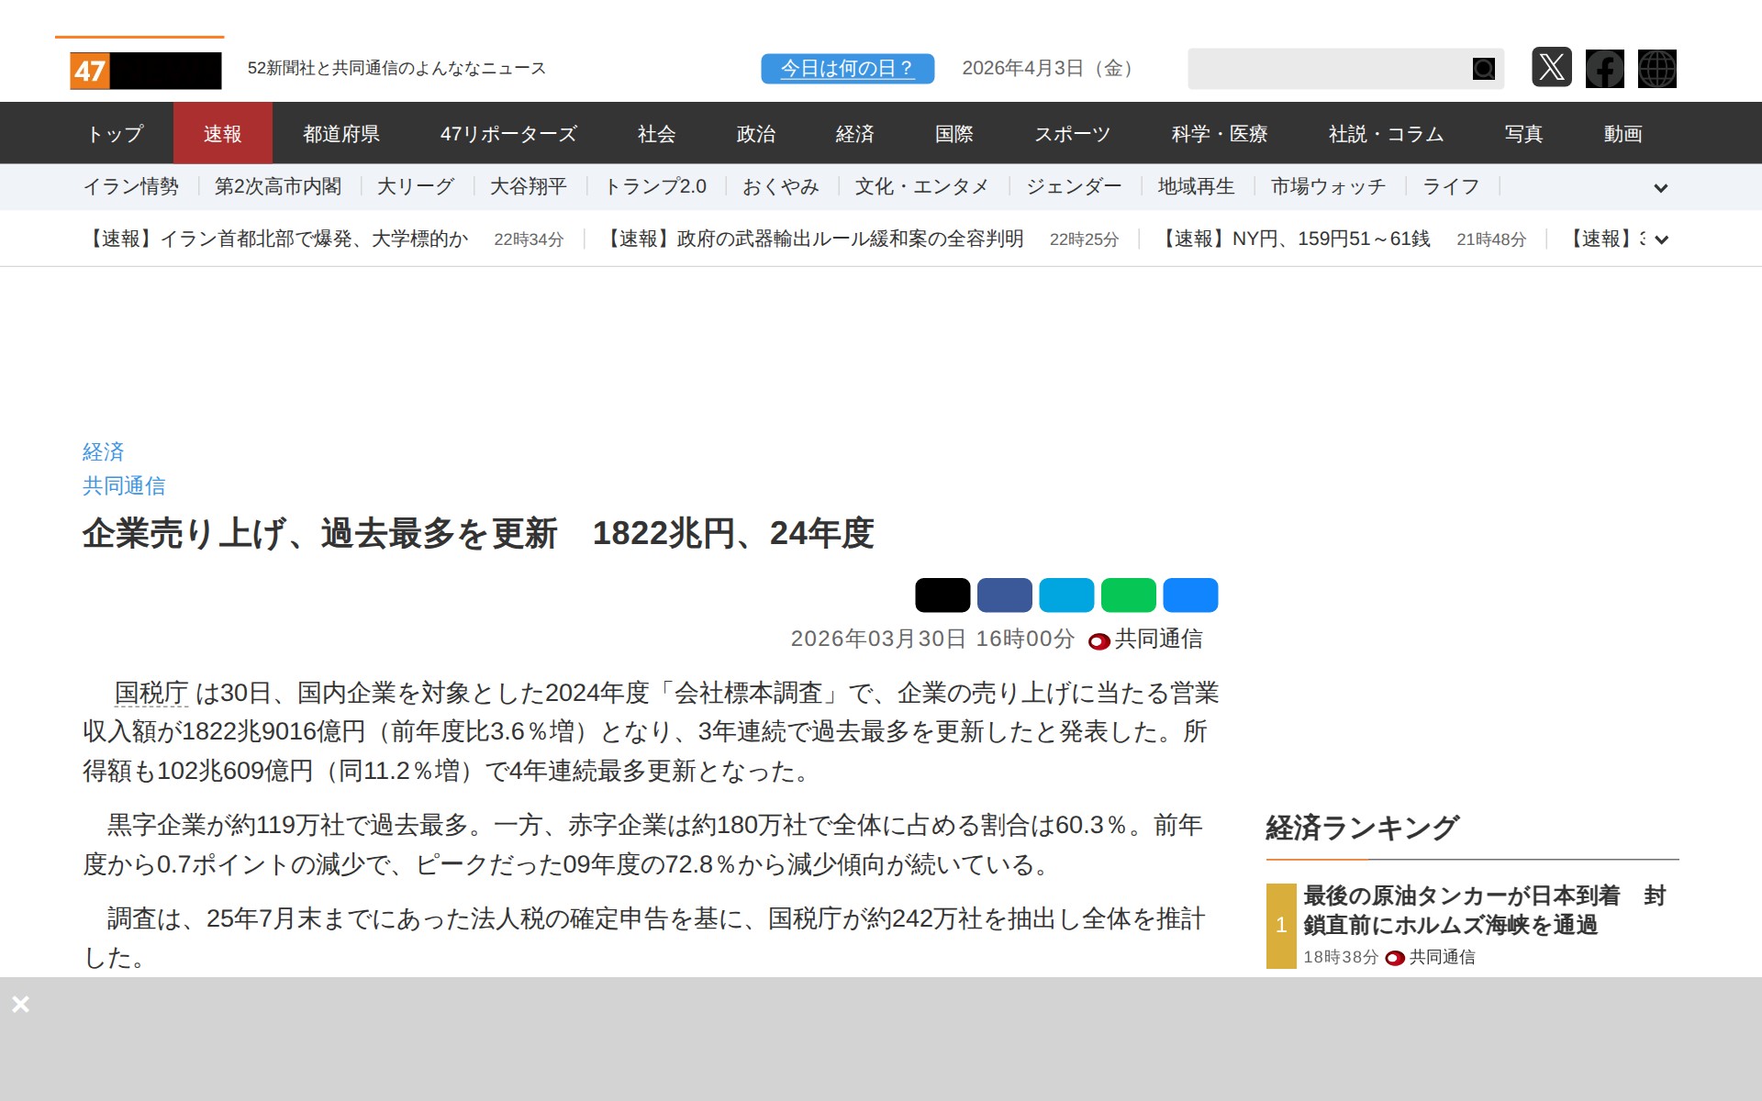This screenshot has width=1762, height=1101.
Task: Open the 速報 navigation tab
Action: [x=222, y=134]
